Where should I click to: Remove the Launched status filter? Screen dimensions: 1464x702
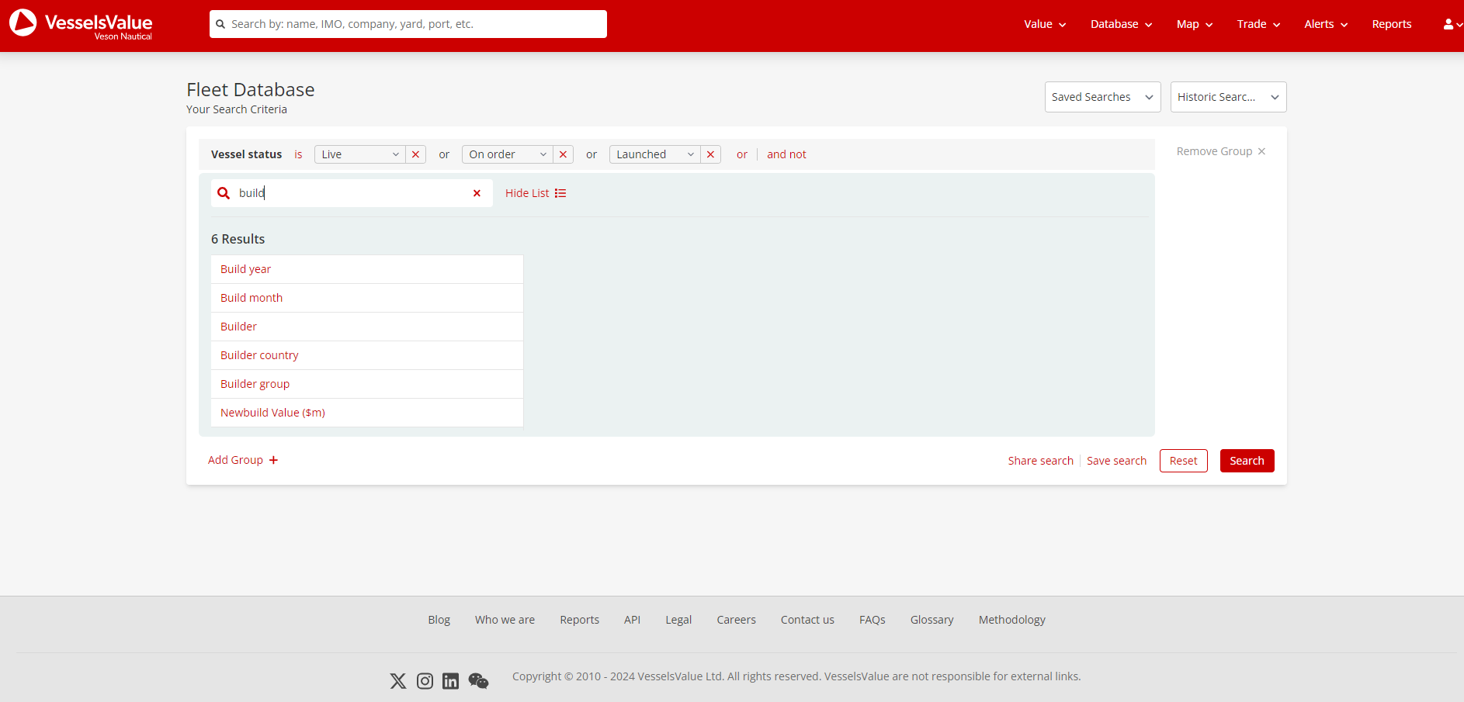[x=710, y=154]
